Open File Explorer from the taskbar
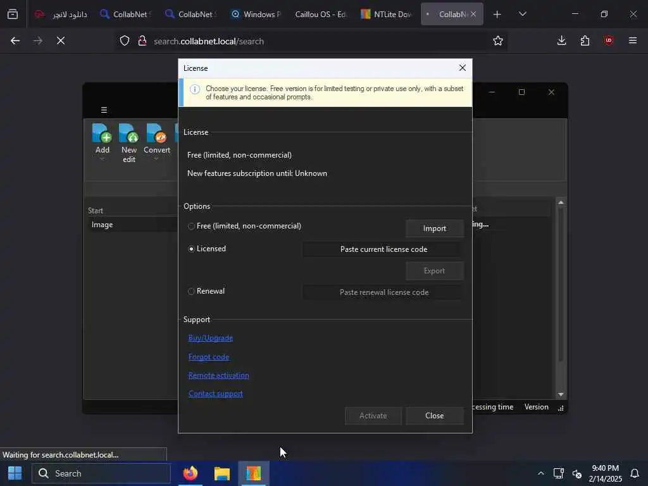 pos(222,473)
